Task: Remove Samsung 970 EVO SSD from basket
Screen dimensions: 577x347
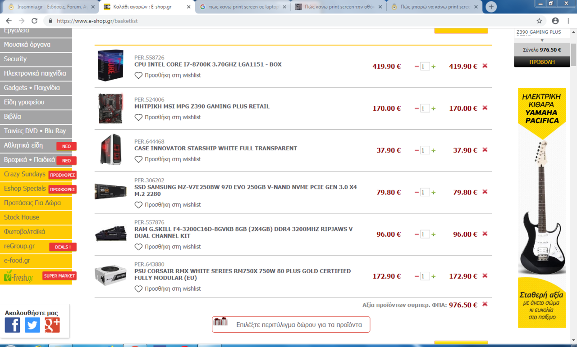Action: (485, 192)
